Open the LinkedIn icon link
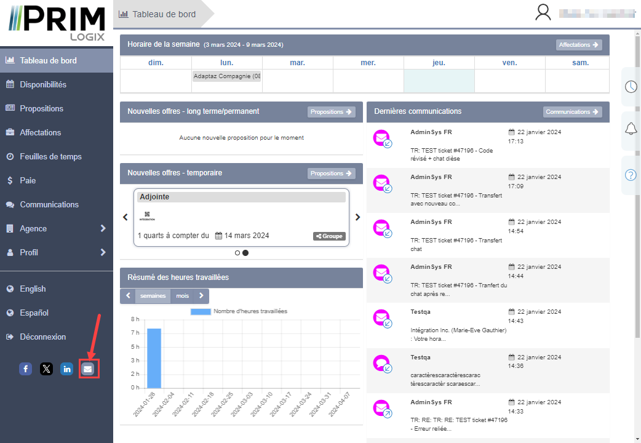The height and width of the screenshot is (443, 641). [x=67, y=369]
